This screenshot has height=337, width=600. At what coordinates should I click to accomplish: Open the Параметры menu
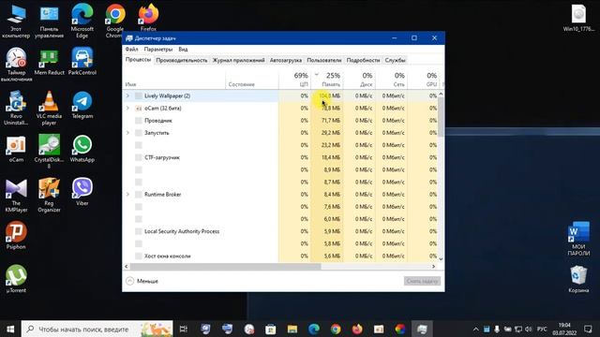(x=158, y=50)
